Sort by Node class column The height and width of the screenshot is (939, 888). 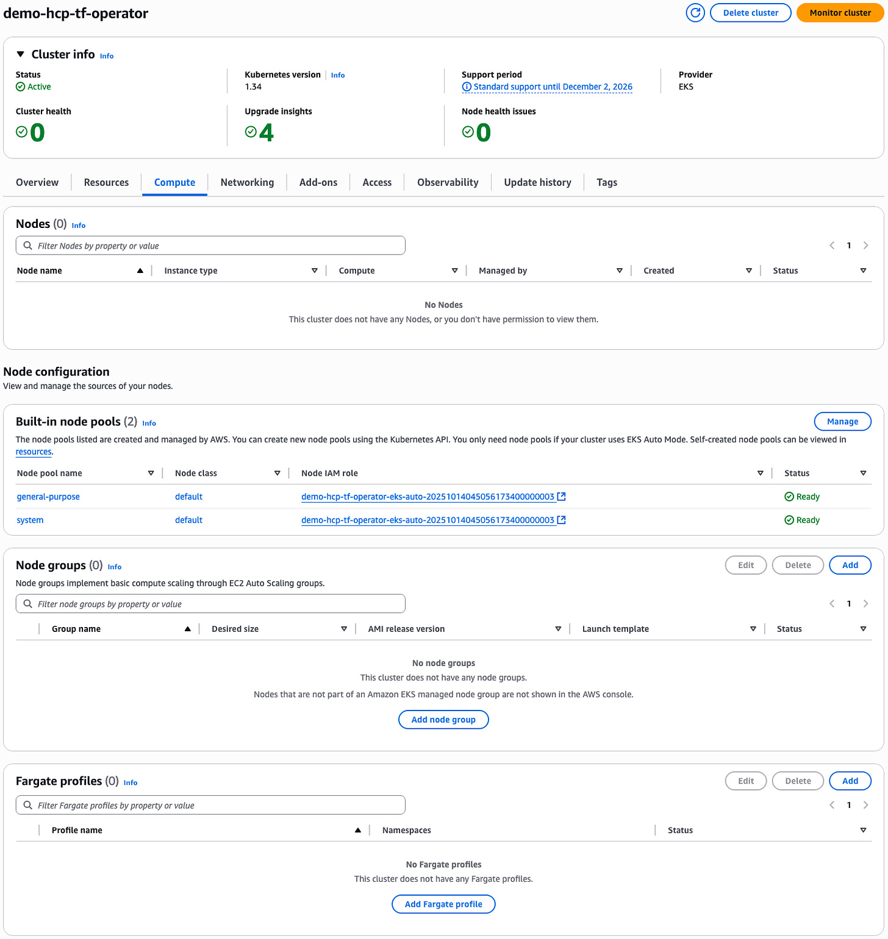click(x=277, y=473)
